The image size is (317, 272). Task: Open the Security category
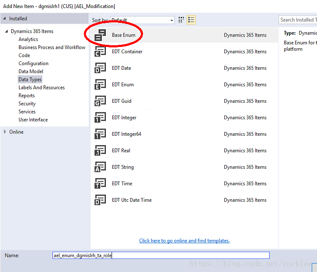(27, 104)
